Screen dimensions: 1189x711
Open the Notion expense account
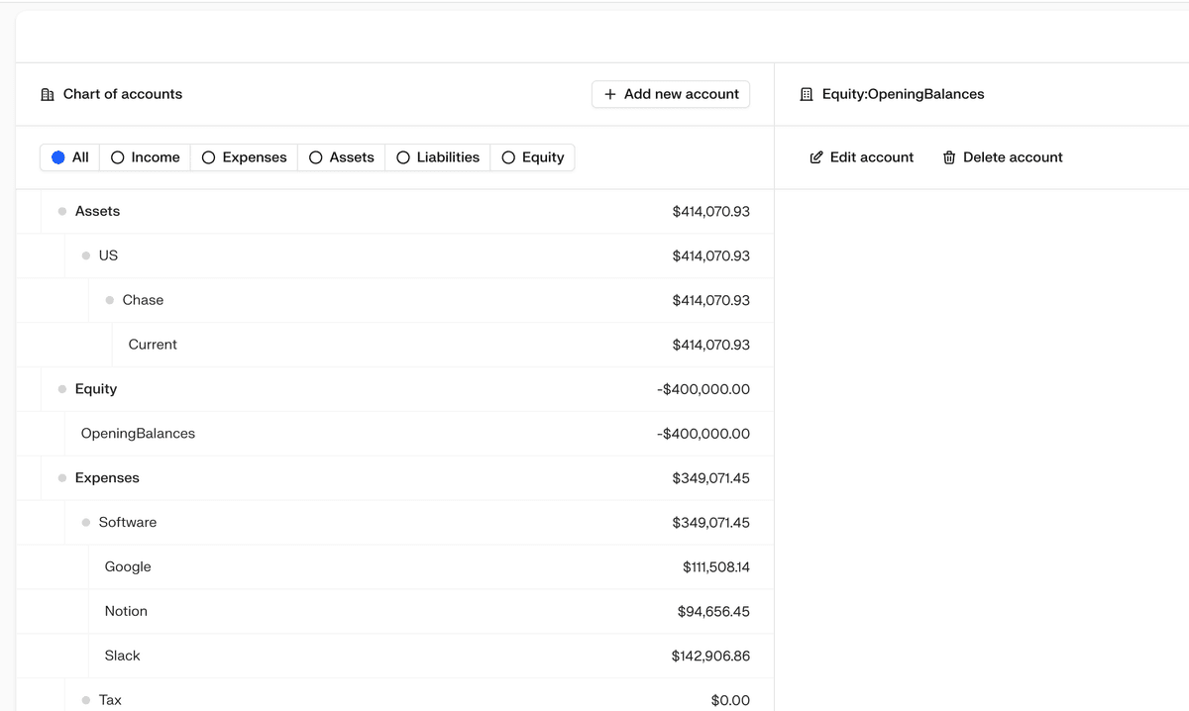point(126,611)
